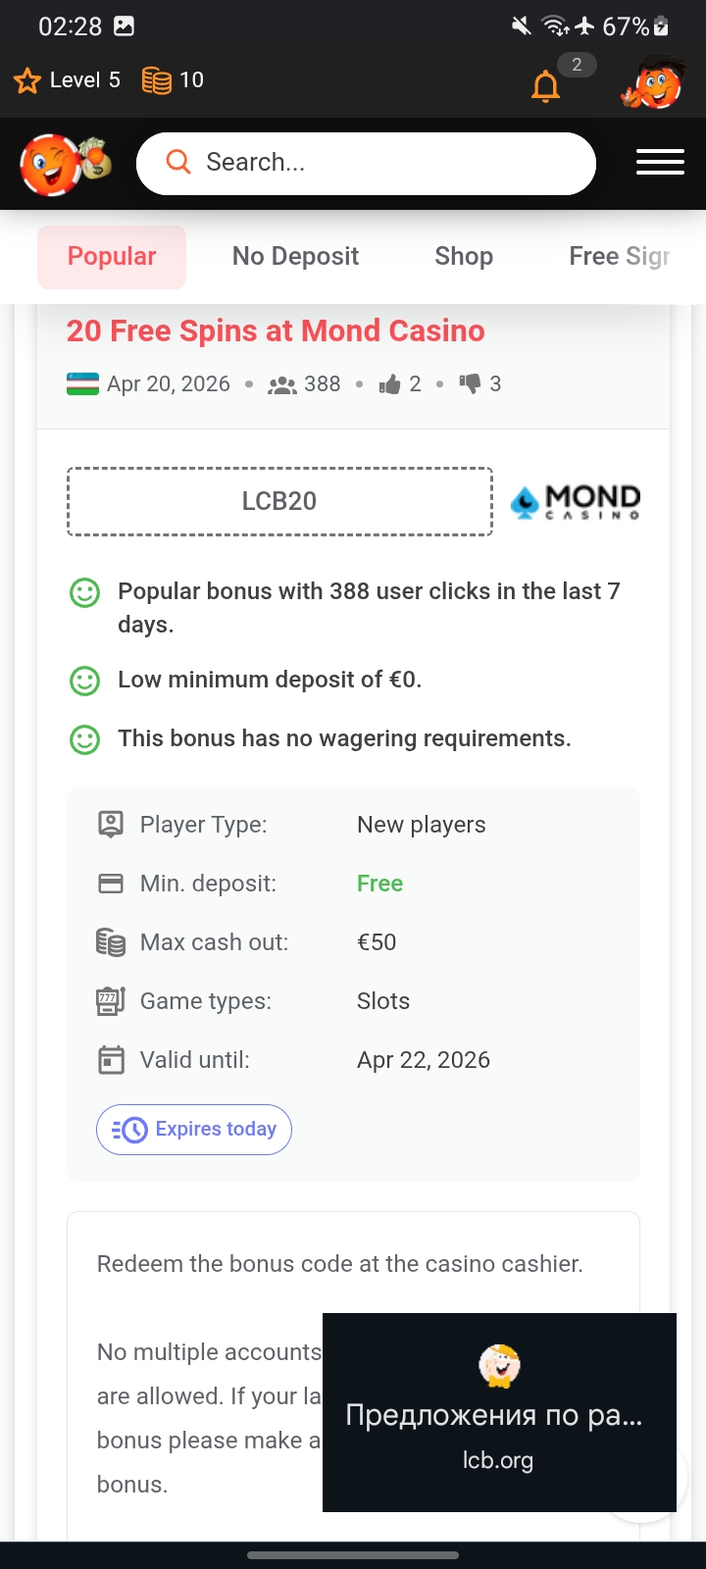Click the thumbs down icon
The width and height of the screenshot is (706, 1569).
tap(470, 384)
